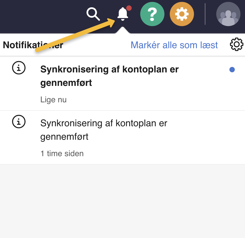Open the read 'Synkronisering af kontoplan' notification

pyautogui.click(x=104, y=130)
